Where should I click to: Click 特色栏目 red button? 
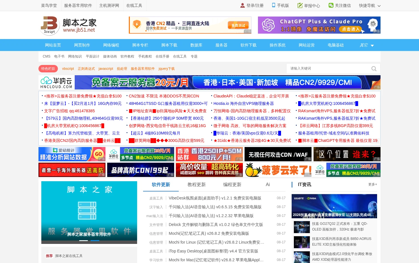click(48, 69)
